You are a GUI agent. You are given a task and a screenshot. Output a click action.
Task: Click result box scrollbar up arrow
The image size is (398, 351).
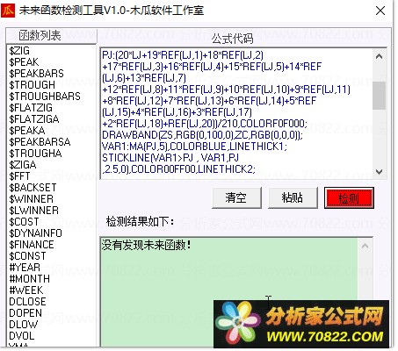point(365,246)
